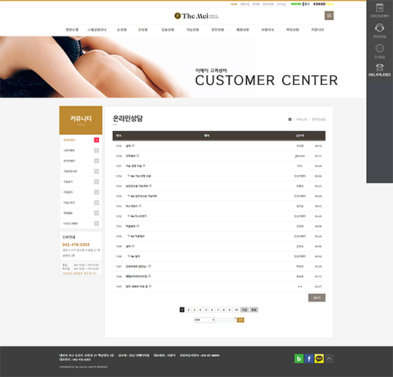This screenshot has height=377, width=393.
Task: Open the search field dropdown showing 제목
Action: pyautogui.click(x=205, y=320)
